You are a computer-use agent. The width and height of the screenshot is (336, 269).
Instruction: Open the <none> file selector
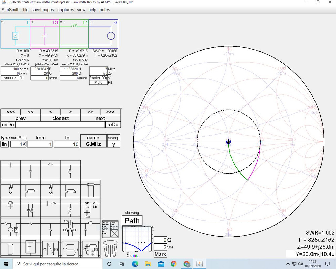click(x=10, y=78)
